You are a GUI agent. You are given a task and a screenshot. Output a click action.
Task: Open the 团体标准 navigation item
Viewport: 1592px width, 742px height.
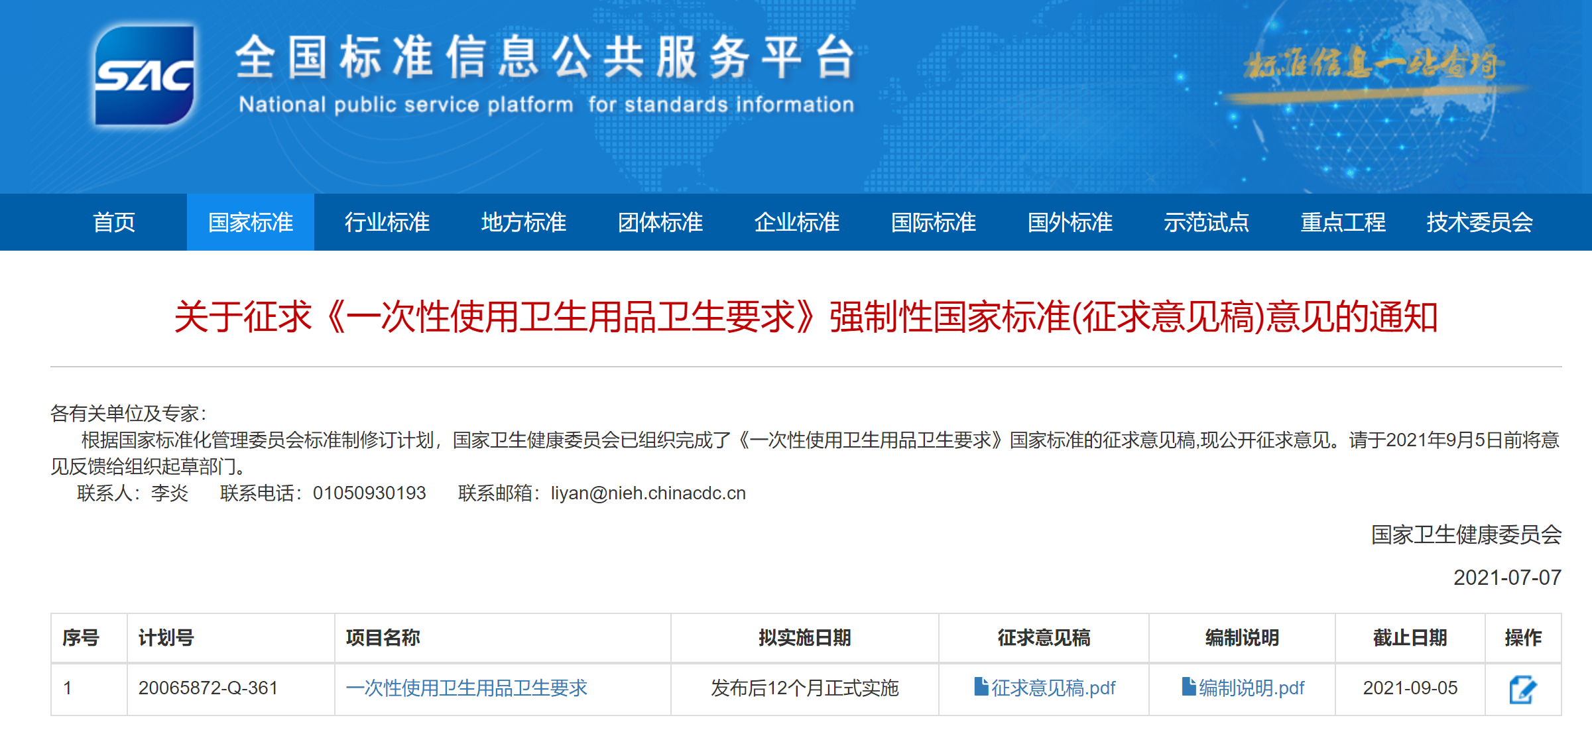(660, 222)
